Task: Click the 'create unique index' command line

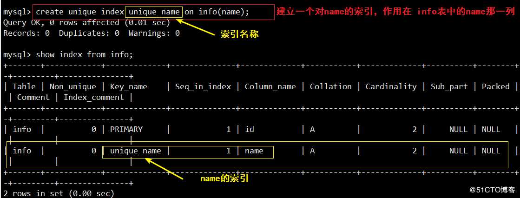Action: 143,12
